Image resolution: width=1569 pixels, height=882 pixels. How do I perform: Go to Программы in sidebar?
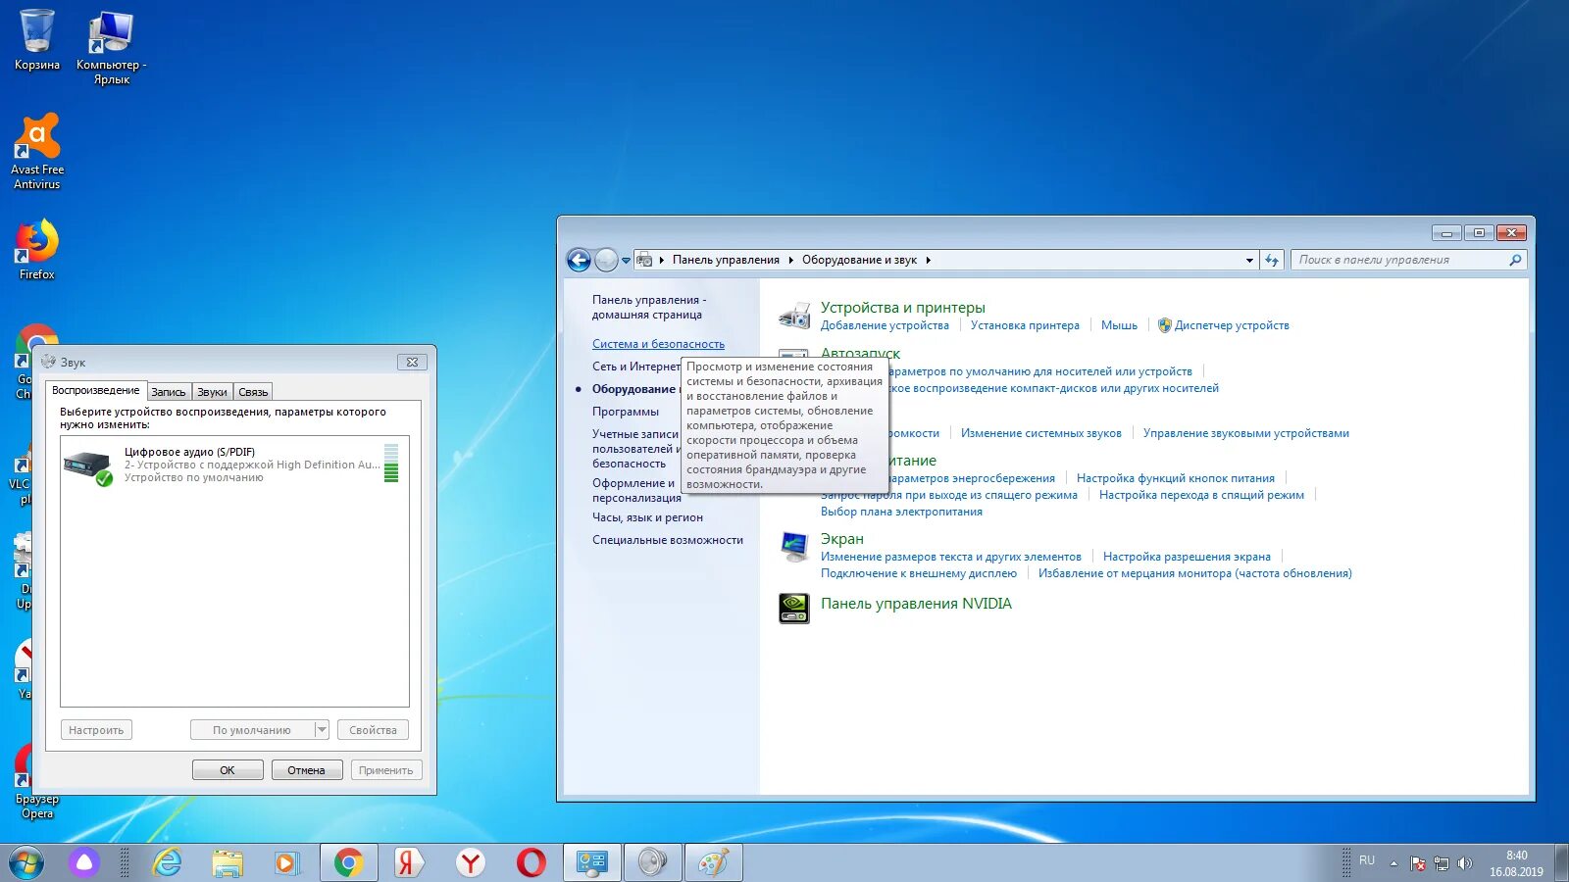point(626,412)
